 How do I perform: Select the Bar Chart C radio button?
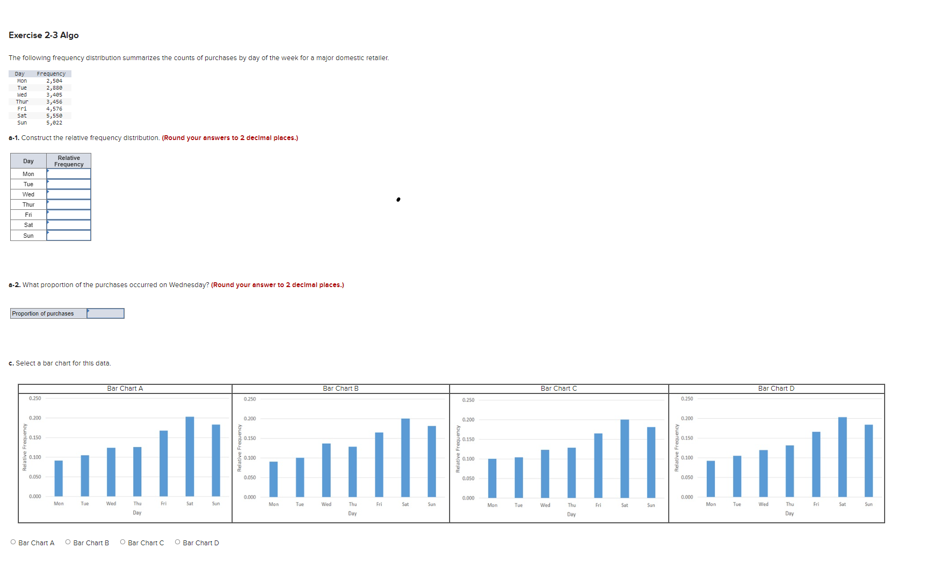click(123, 542)
